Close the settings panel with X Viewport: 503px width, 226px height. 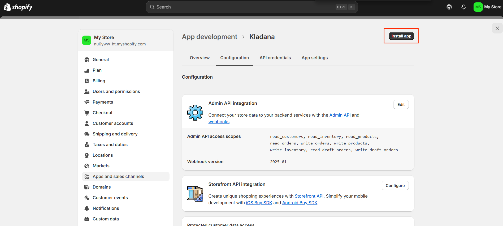(497, 28)
